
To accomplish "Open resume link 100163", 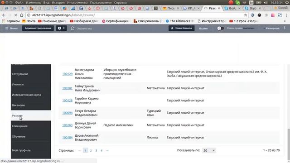I will click(68, 125).
